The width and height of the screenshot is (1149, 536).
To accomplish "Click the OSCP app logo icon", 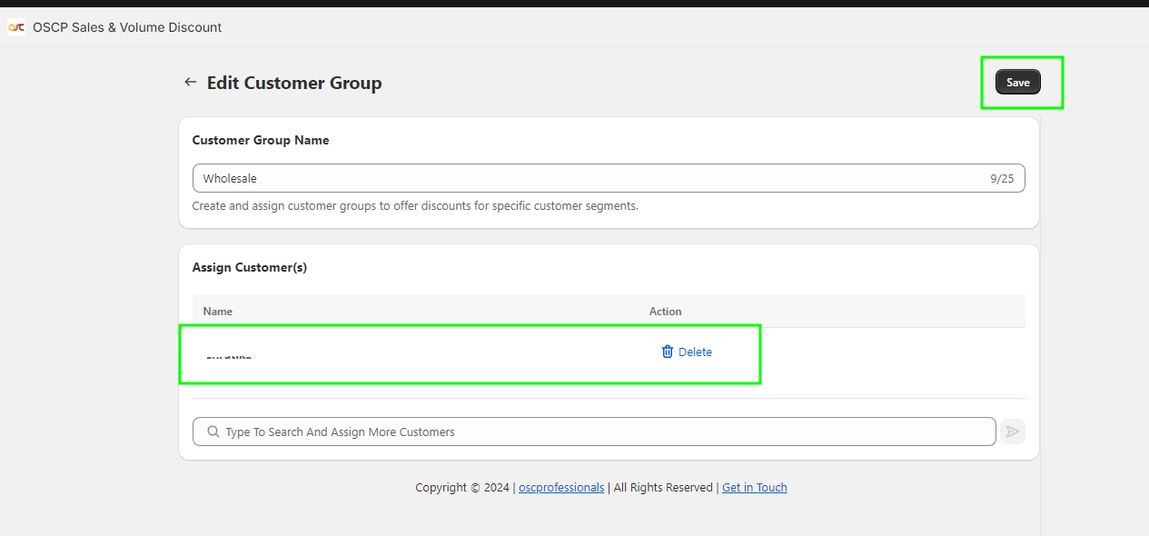I will click(16, 27).
